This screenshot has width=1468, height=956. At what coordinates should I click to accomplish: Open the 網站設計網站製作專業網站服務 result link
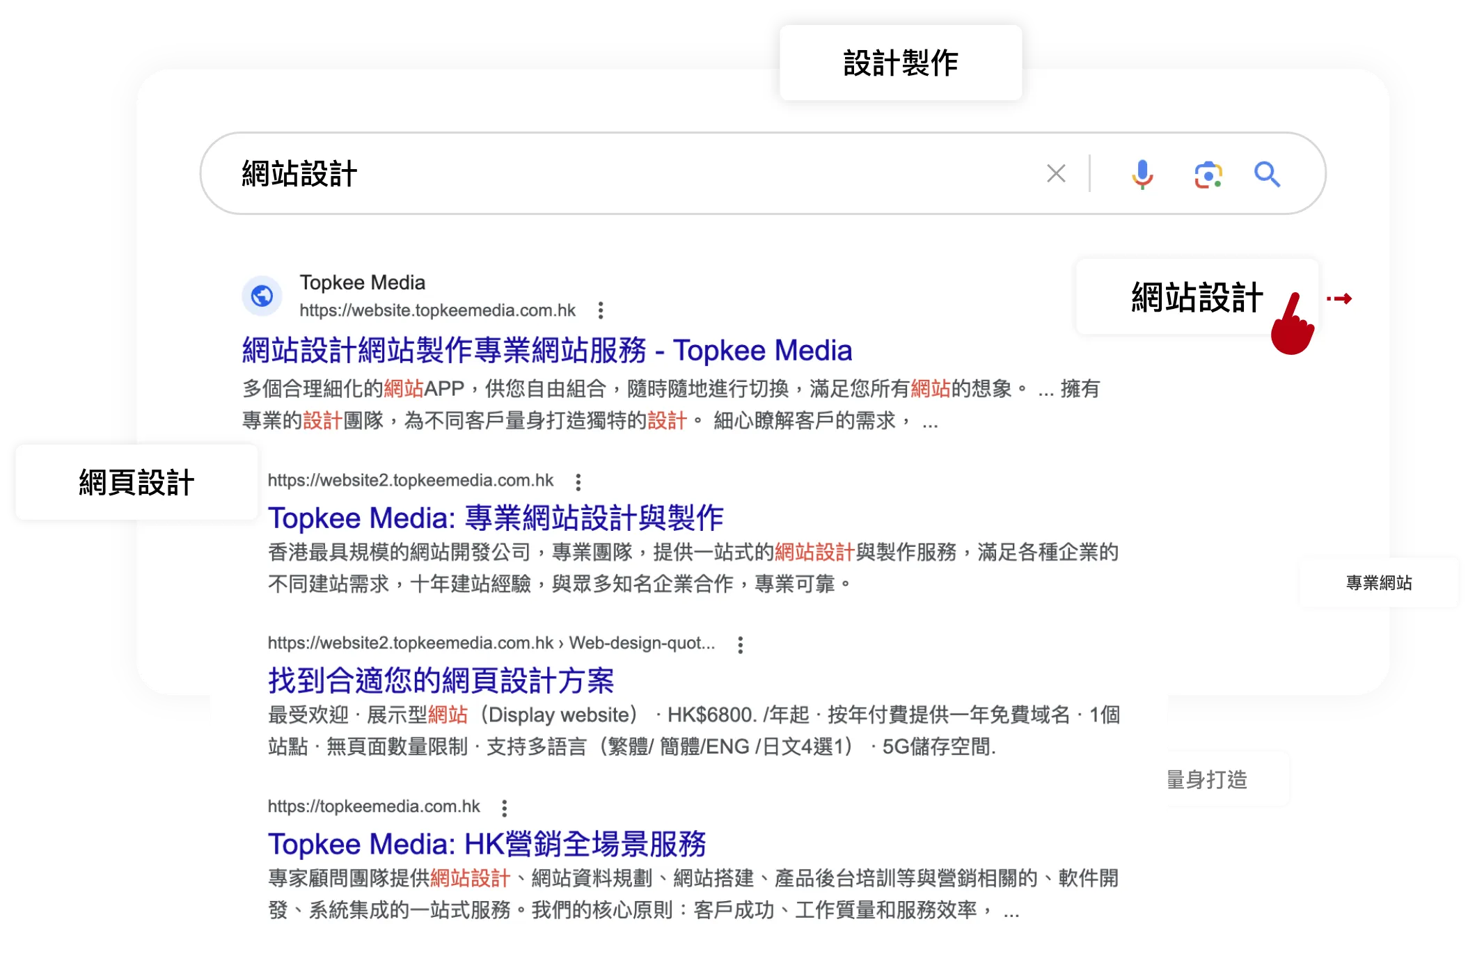click(x=546, y=350)
